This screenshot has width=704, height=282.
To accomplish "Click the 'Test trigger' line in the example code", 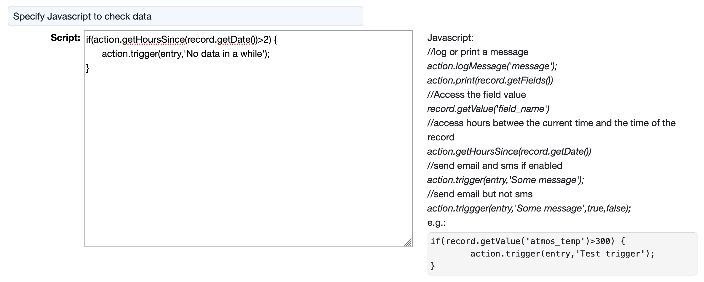I will (562, 254).
